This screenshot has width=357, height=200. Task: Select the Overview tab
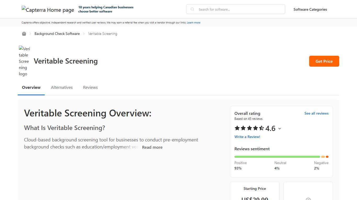pos(31,87)
